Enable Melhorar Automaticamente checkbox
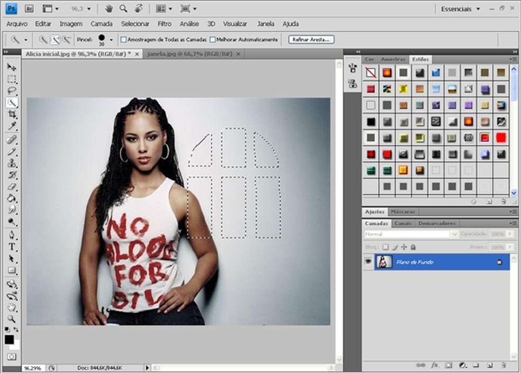Viewport: 521px width, 373px height. click(x=213, y=40)
